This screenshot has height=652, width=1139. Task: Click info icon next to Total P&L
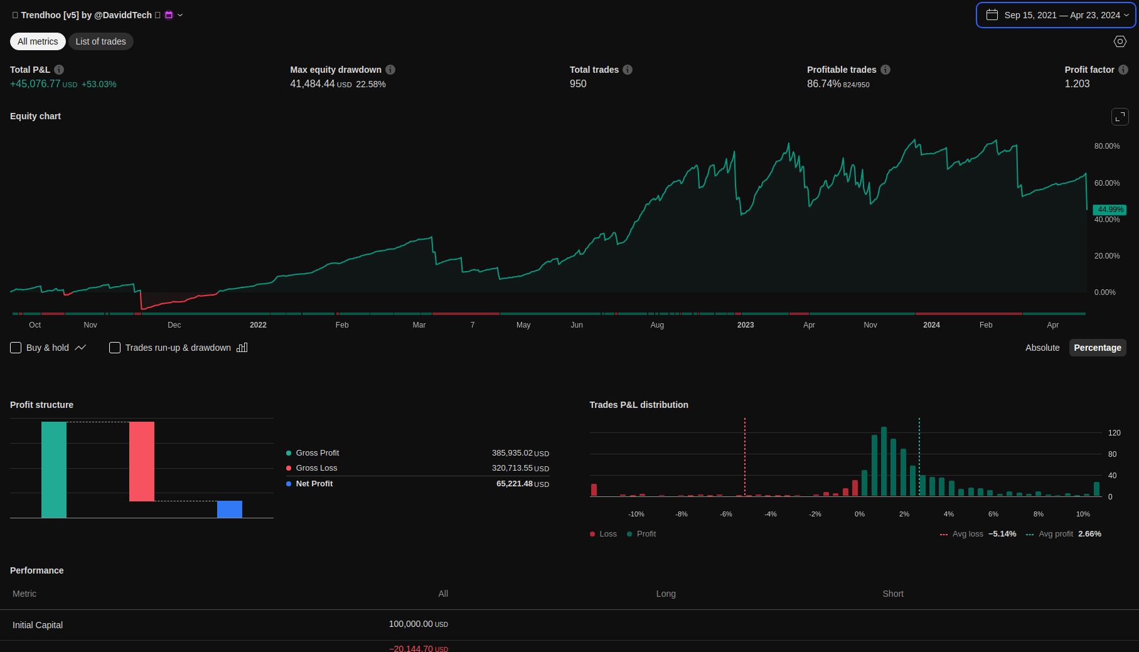59,70
